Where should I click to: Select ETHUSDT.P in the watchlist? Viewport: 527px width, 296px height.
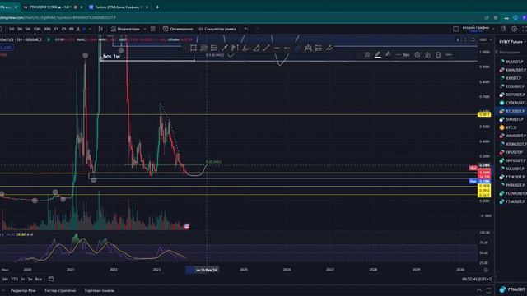511,177
